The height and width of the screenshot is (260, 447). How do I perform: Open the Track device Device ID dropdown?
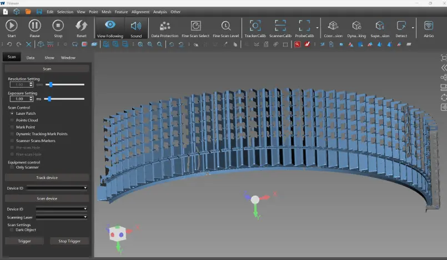pyautogui.click(x=57, y=188)
